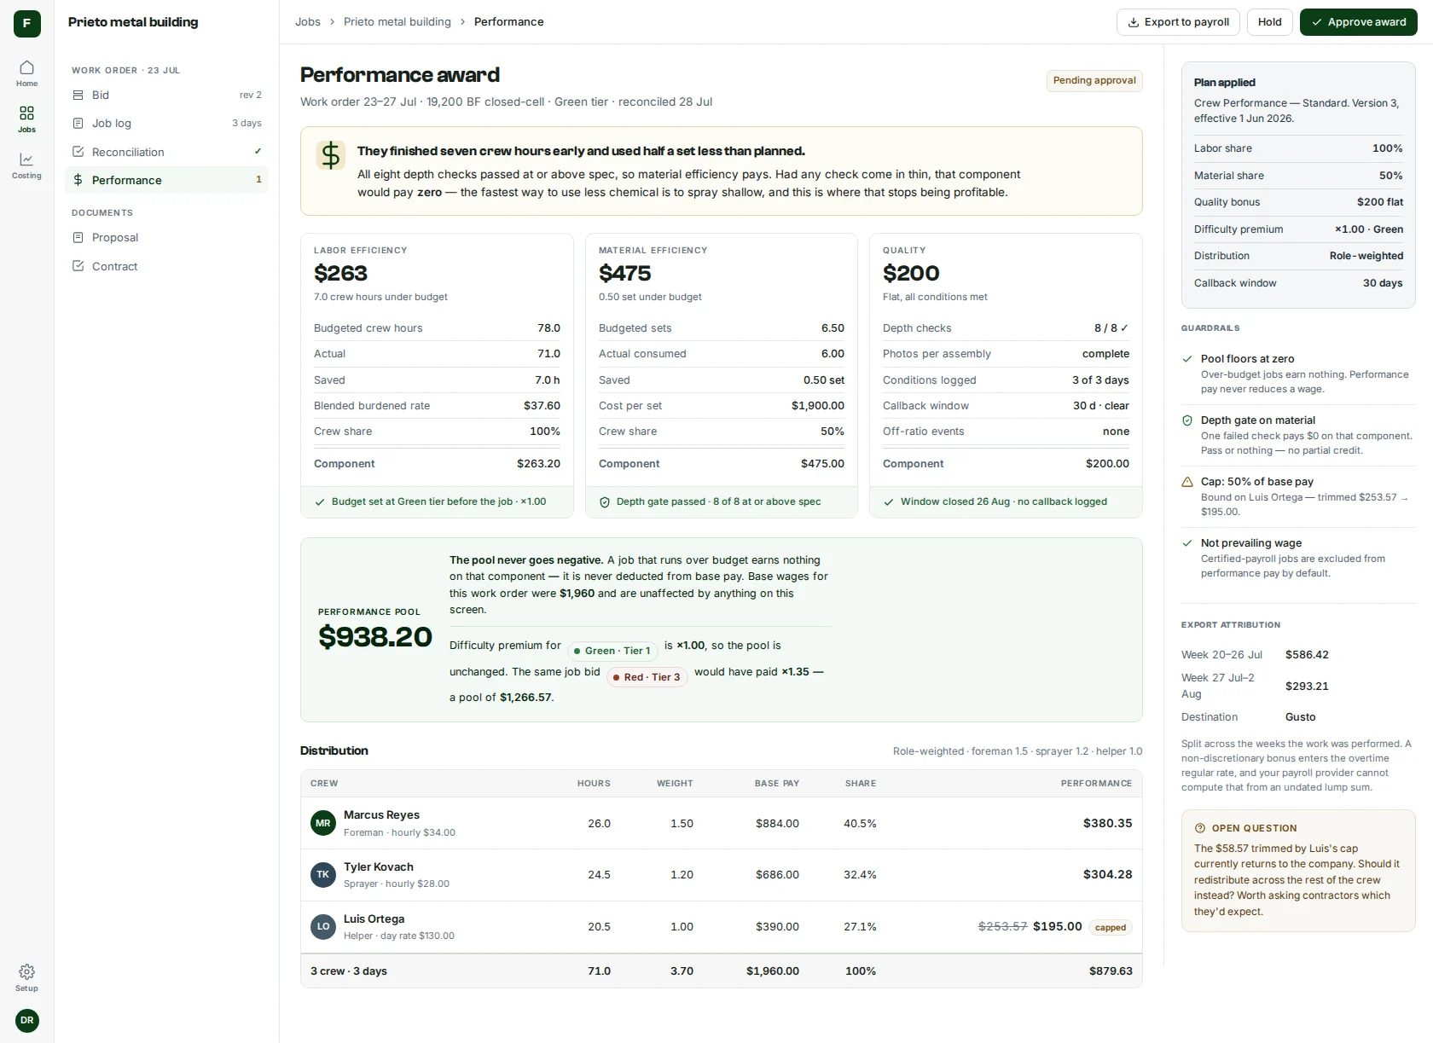Click the $938.20 performance pool value

tap(375, 636)
